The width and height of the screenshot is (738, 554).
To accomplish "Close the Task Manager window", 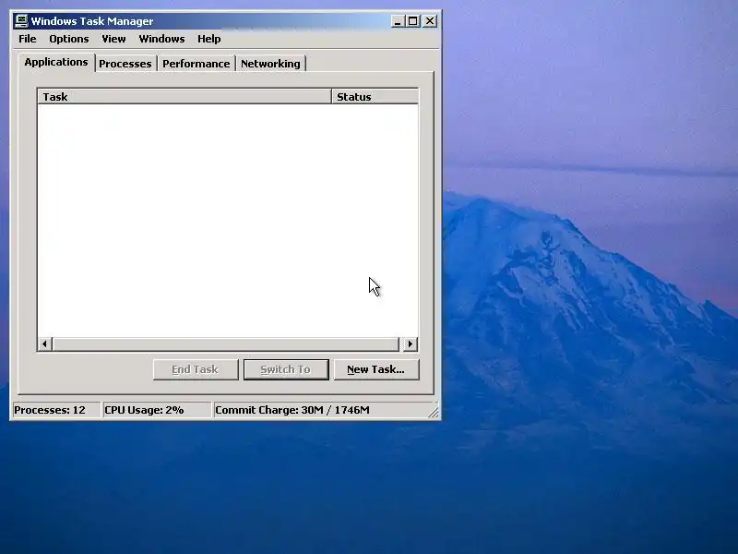I will pyautogui.click(x=430, y=21).
